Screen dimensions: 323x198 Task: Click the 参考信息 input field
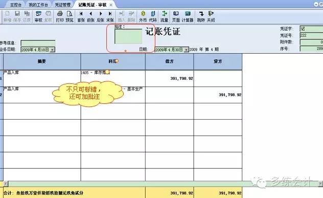38,43
